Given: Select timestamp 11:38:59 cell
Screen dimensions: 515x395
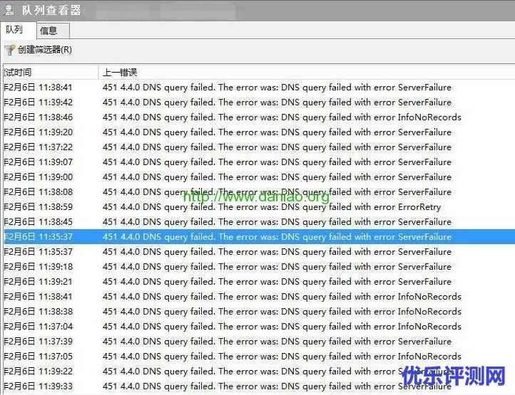Looking at the screenshot, I should (x=38, y=207).
